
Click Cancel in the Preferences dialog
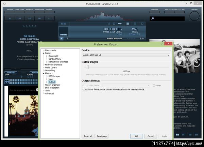click(150, 136)
